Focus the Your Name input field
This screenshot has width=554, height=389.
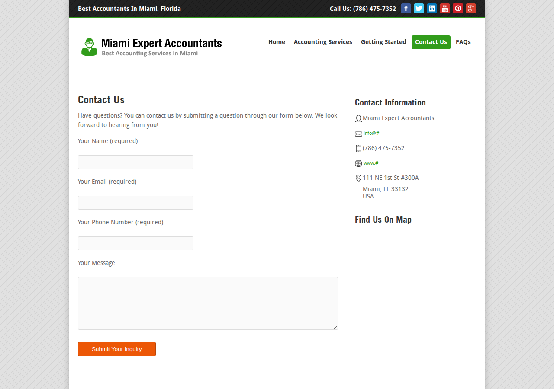click(x=135, y=162)
